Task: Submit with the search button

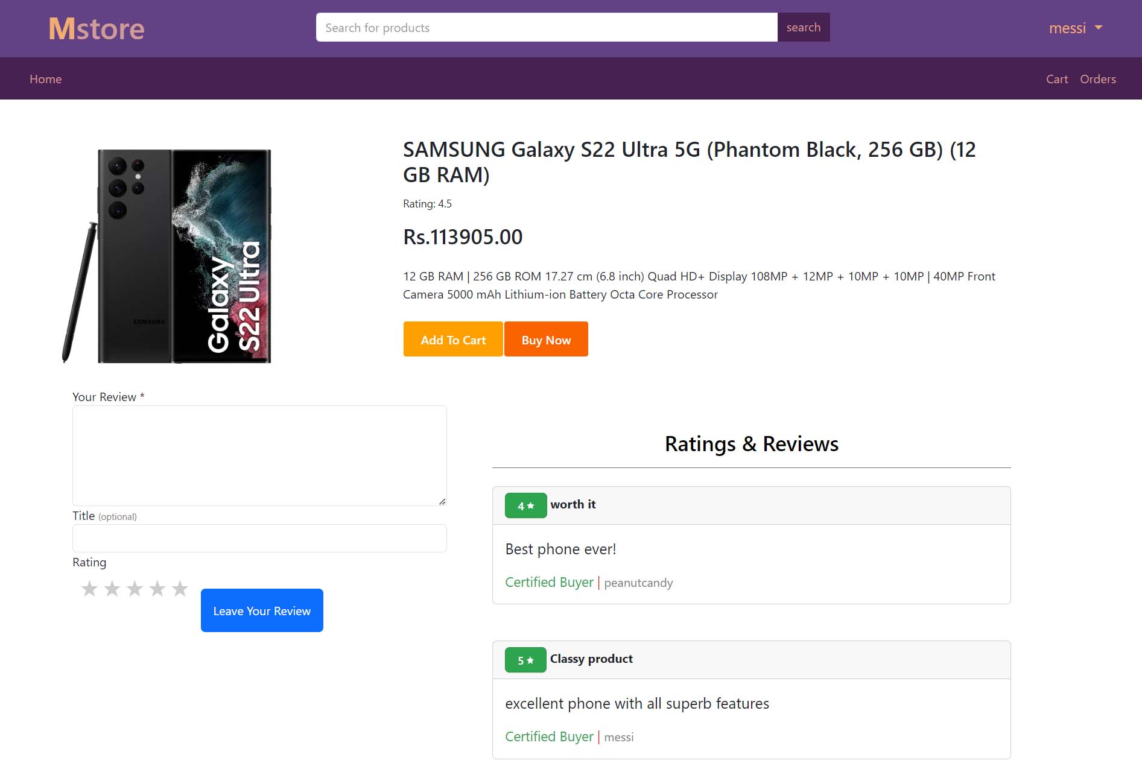Action: click(x=804, y=27)
